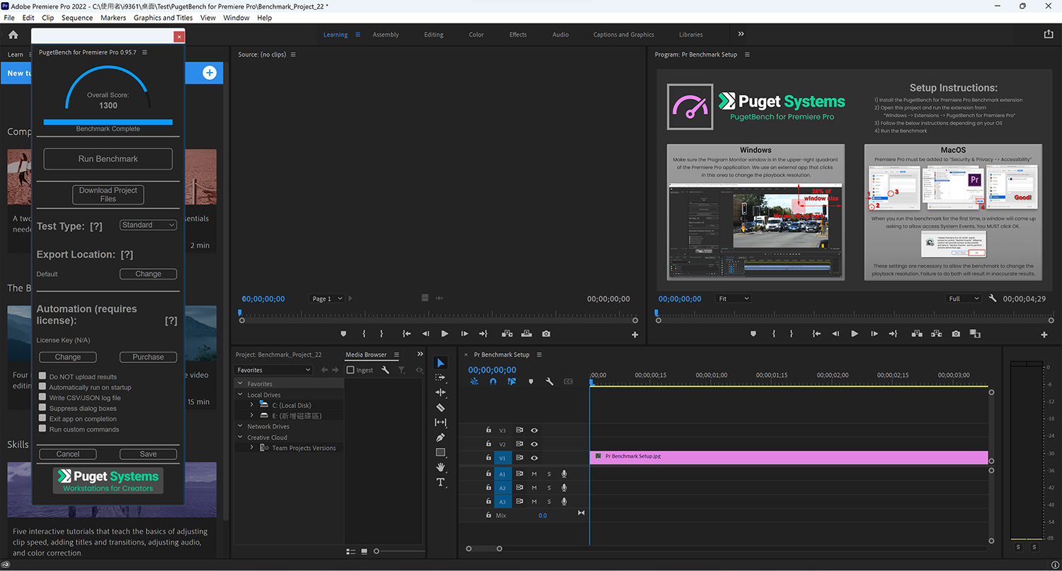The image size is (1062, 571).
Task: Click Change next to Export Location Default
Action: point(148,274)
